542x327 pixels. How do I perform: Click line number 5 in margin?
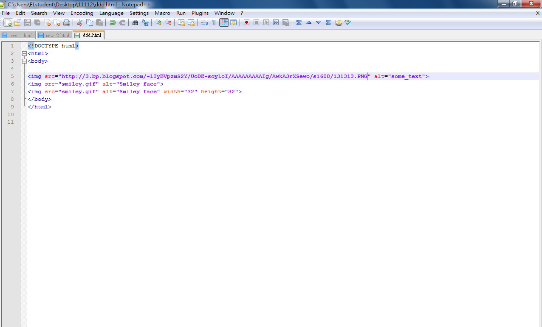(12, 76)
